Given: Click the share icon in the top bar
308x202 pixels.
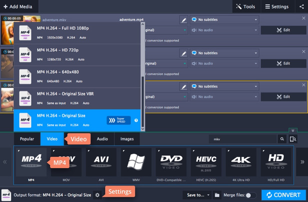Looking at the screenshot, I should (301, 6).
